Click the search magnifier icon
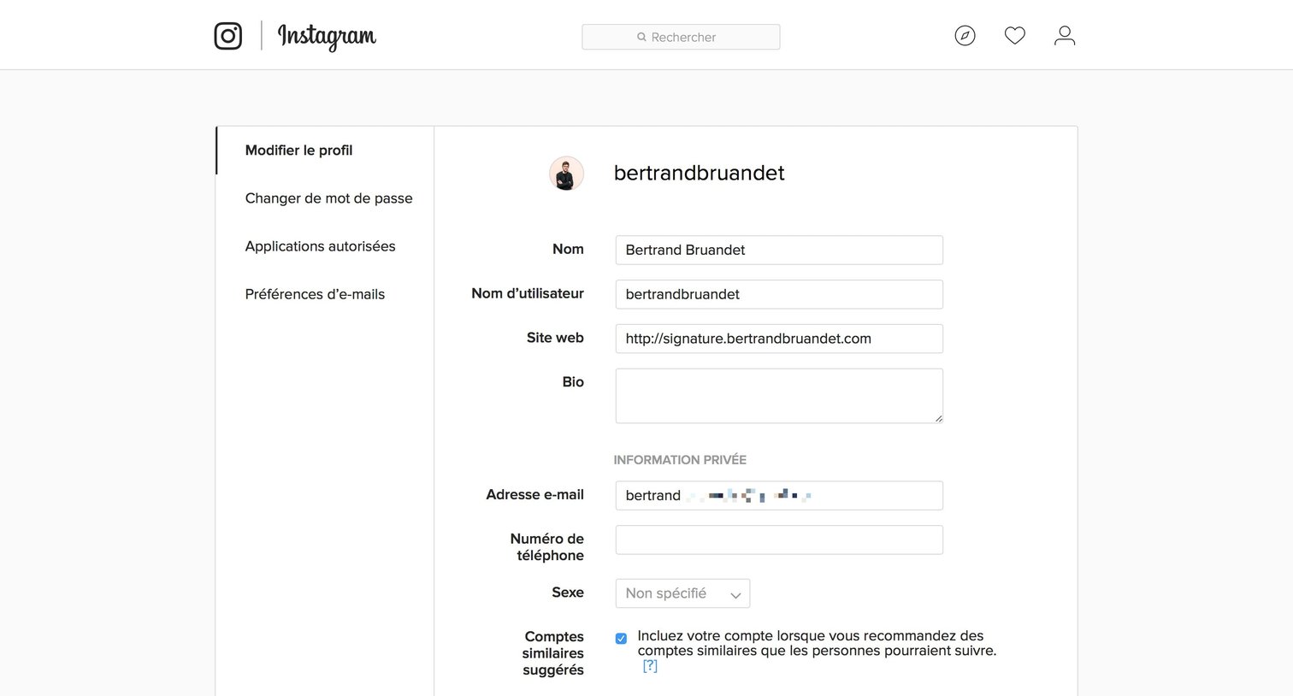 coord(641,37)
